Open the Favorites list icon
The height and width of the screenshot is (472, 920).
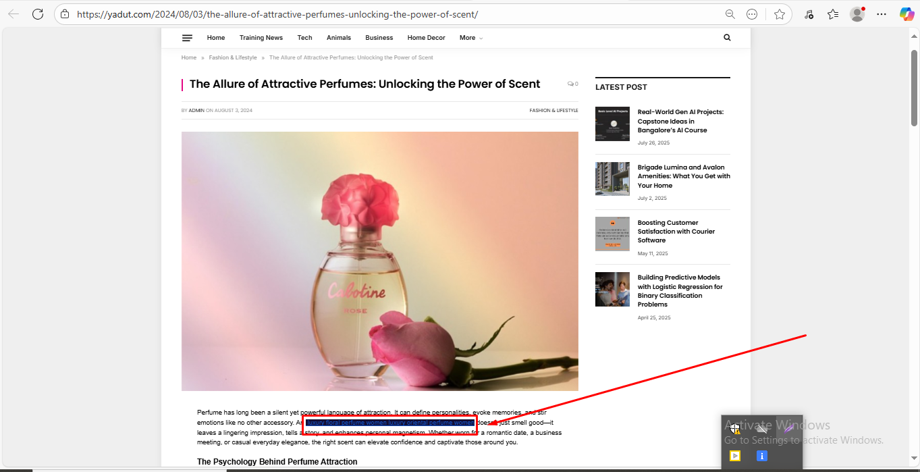pyautogui.click(x=833, y=14)
